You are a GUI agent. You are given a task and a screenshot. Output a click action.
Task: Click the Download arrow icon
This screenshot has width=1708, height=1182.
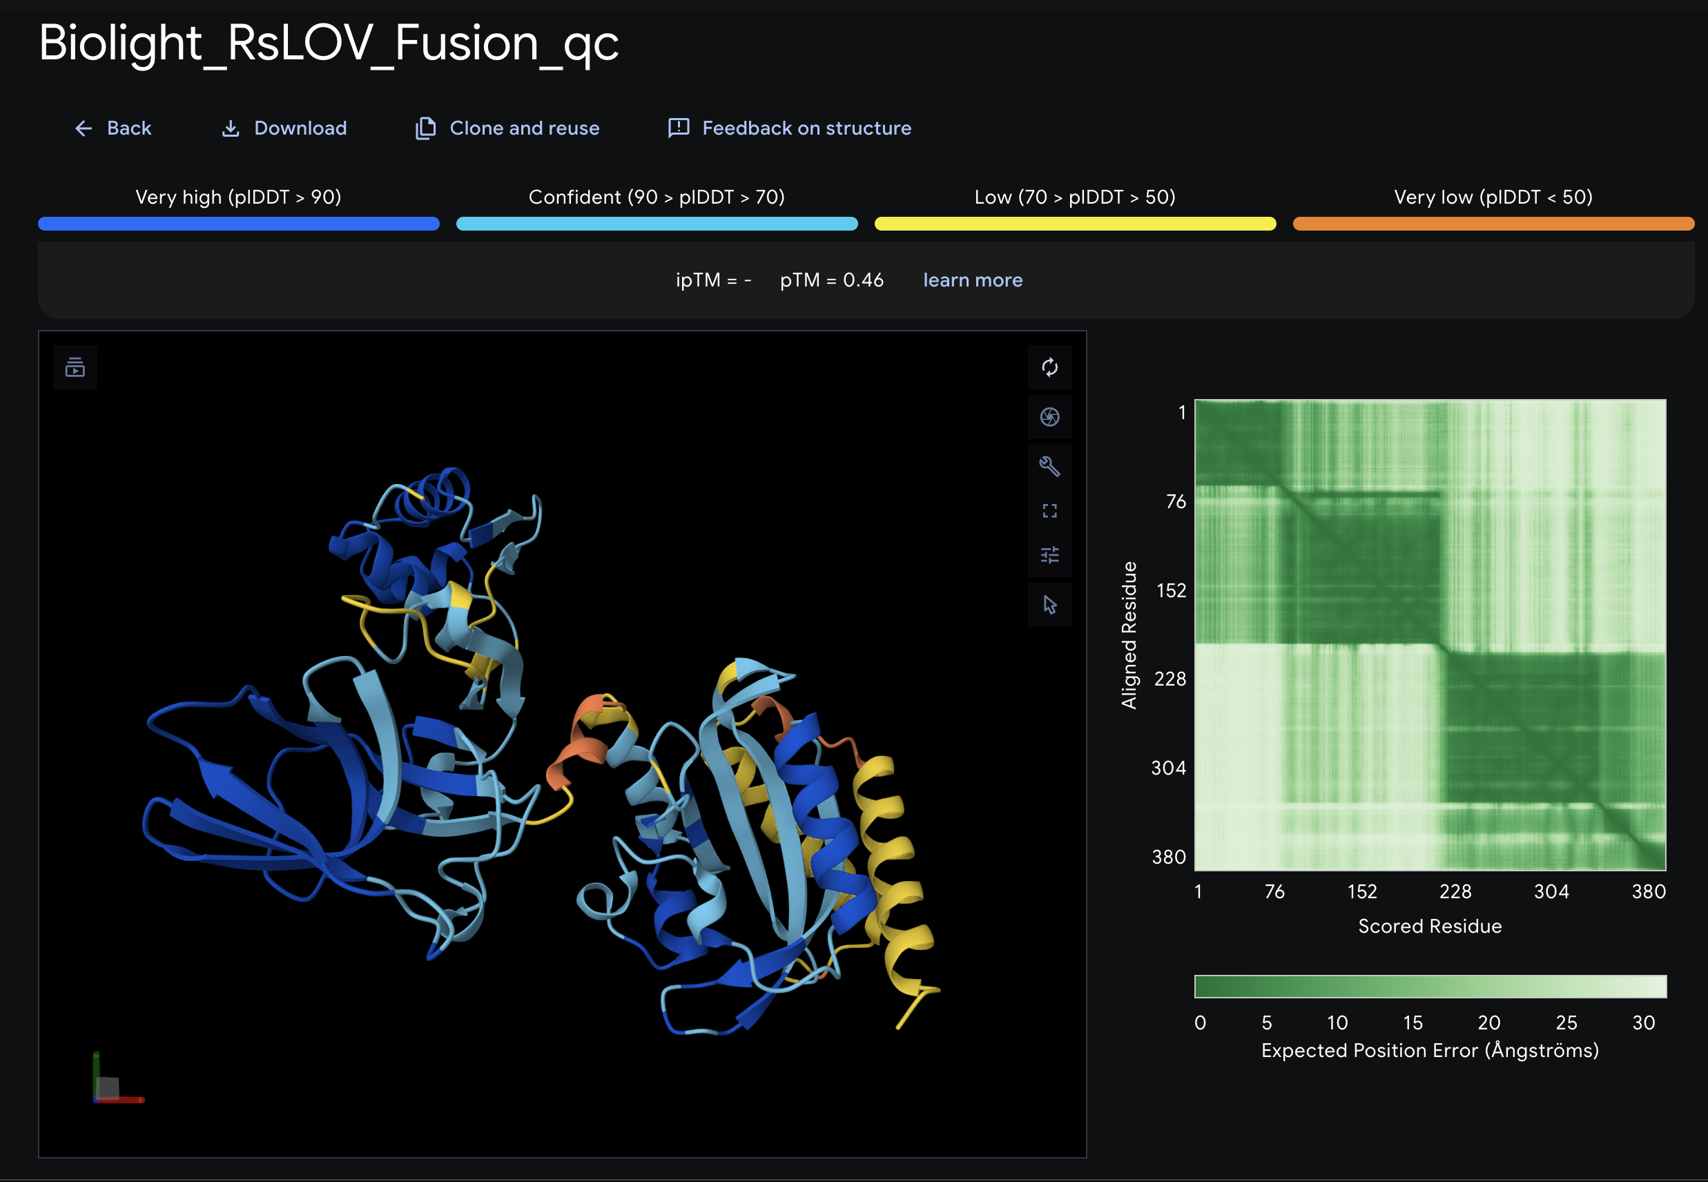[x=231, y=128]
